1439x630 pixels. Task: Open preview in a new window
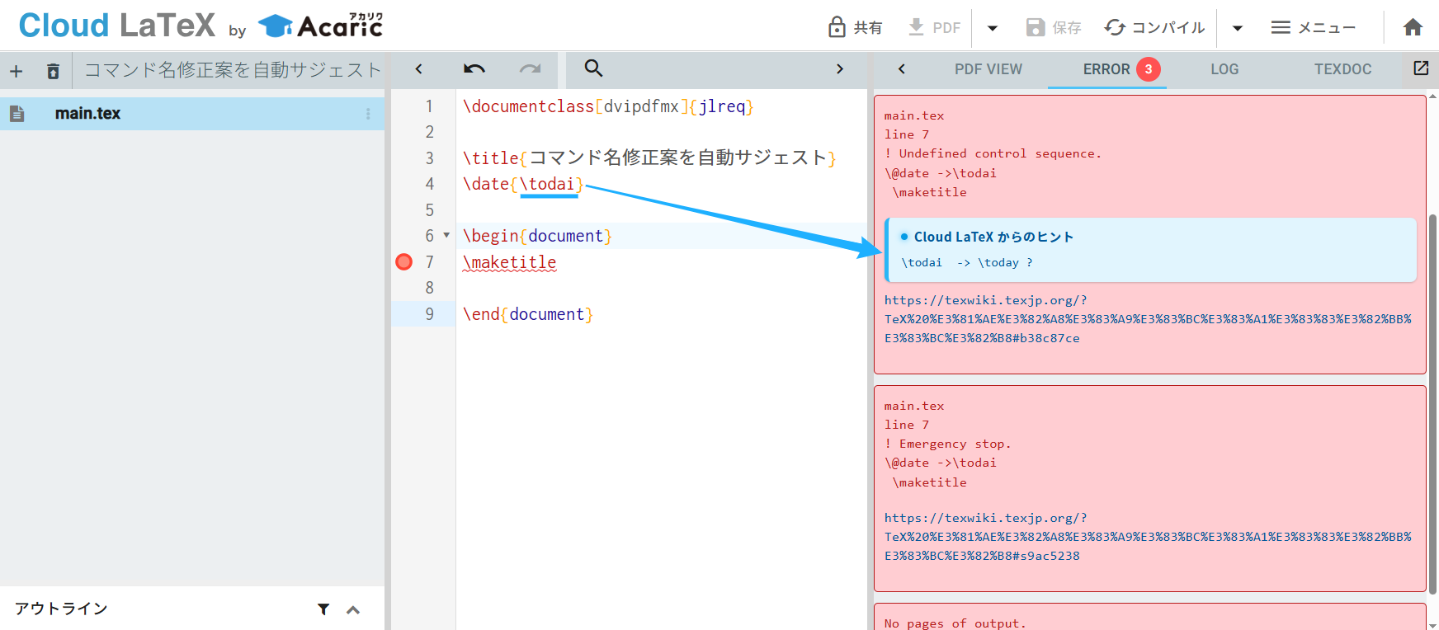[1421, 68]
